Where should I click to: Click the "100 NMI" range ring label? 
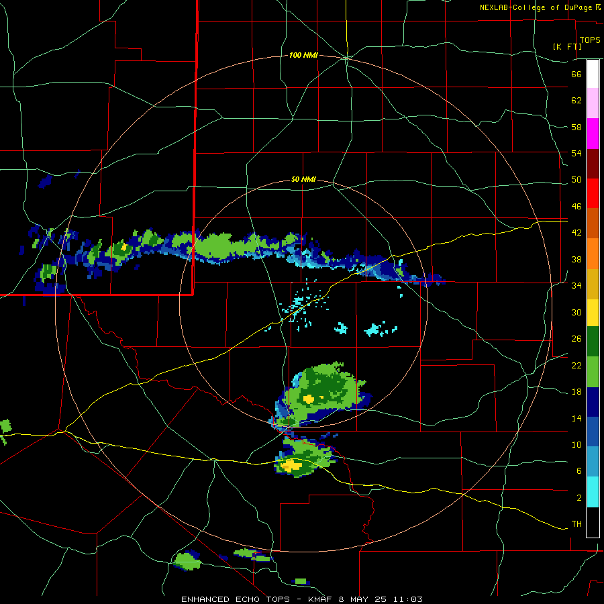[303, 56]
